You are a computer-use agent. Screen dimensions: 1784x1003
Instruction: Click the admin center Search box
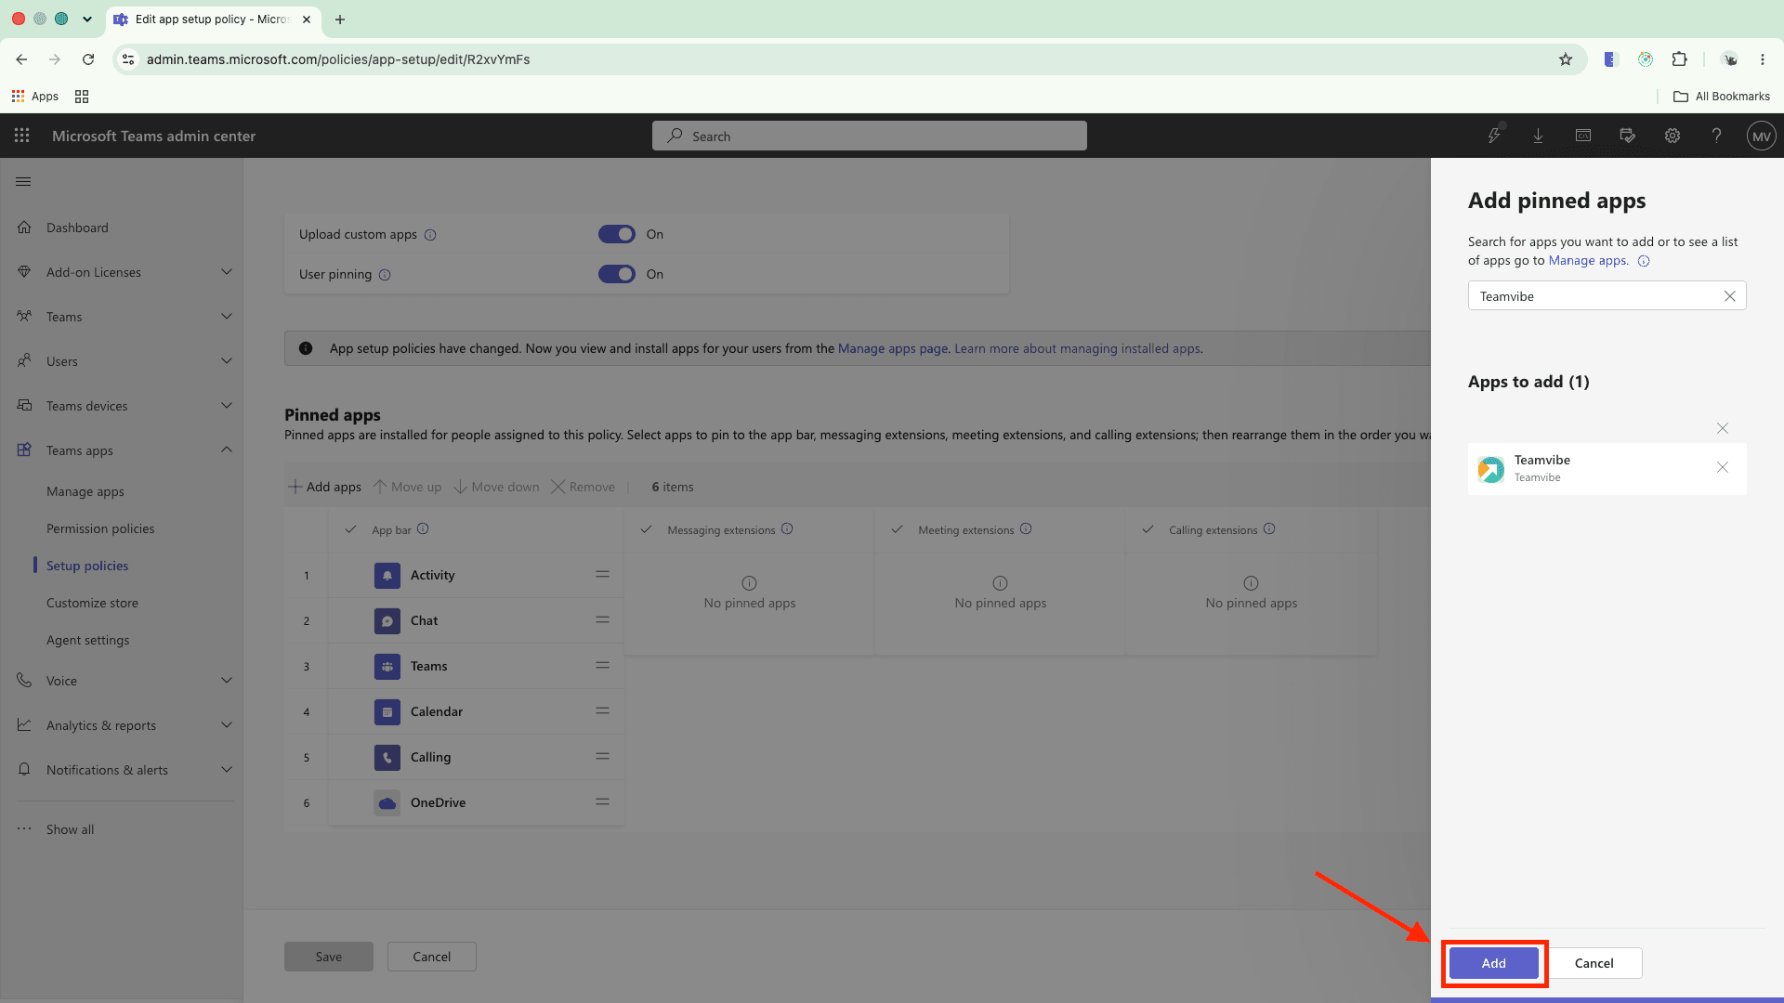point(870,136)
